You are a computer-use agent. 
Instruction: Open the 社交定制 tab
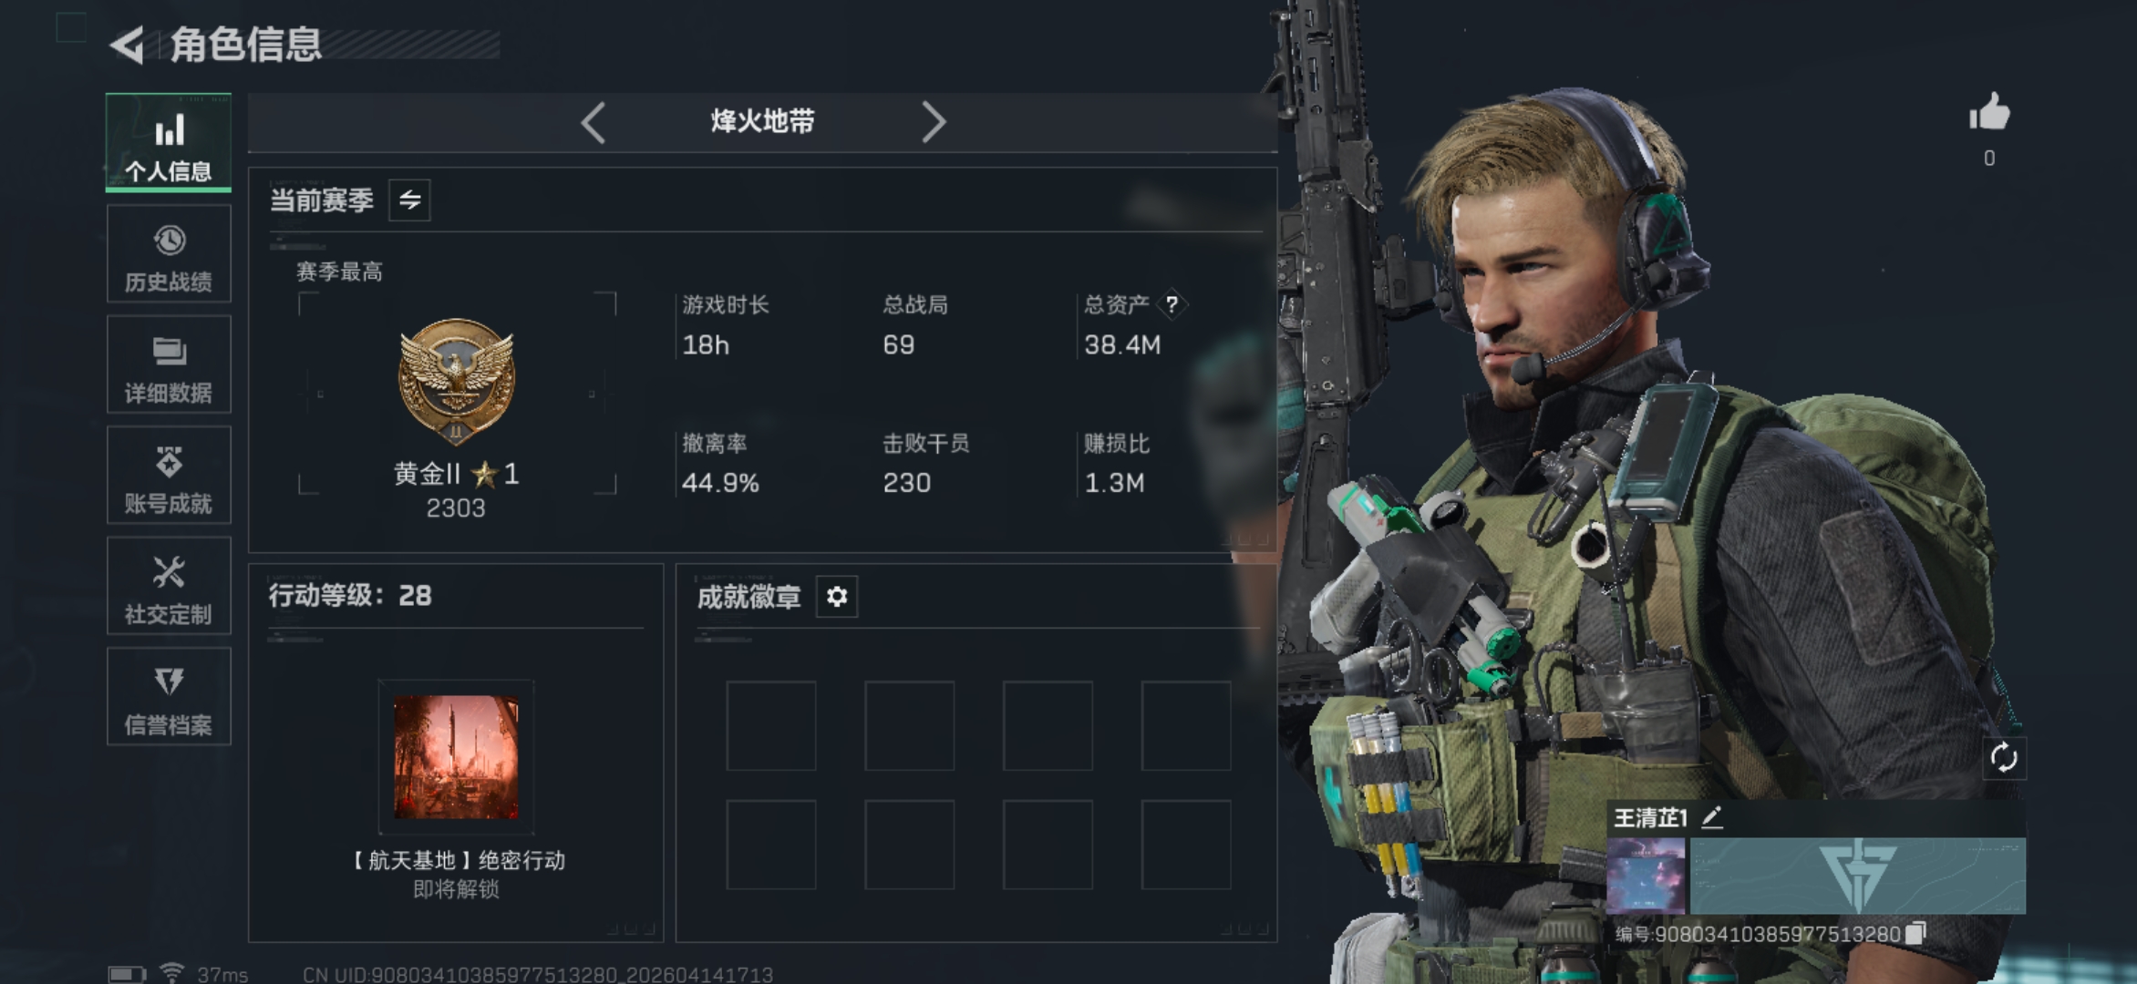tap(169, 586)
